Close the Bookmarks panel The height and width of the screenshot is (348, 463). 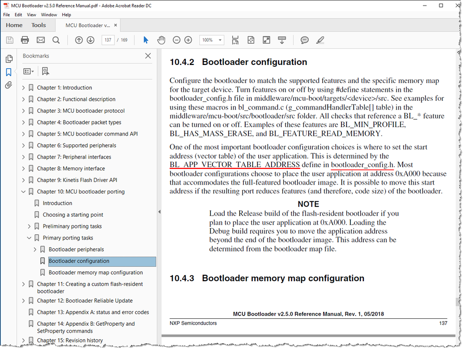click(x=147, y=56)
